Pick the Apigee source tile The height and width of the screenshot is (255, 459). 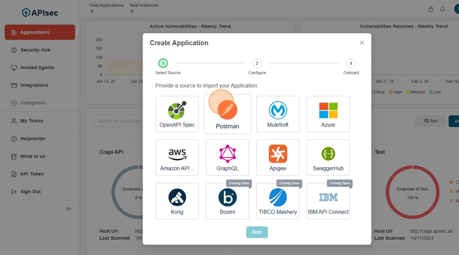click(278, 157)
